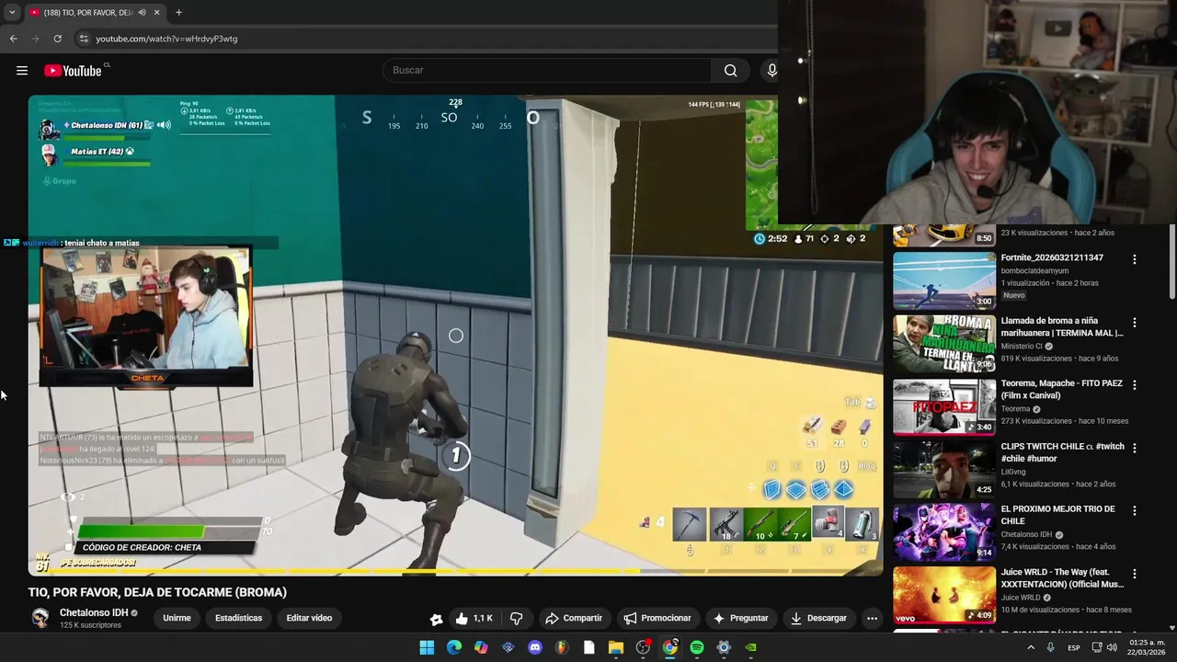Image resolution: width=1177 pixels, height=662 pixels.
Task: Switch to OBS Studio in taskbar
Action: pyautogui.click(x=643, y=647)
